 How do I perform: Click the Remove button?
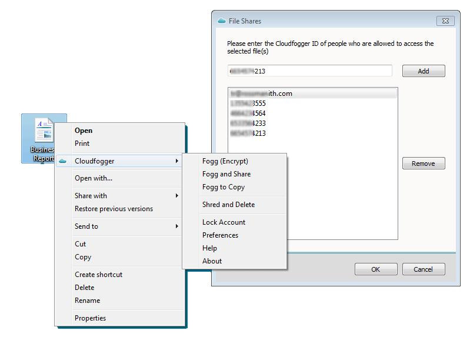[x=424, y=164]
